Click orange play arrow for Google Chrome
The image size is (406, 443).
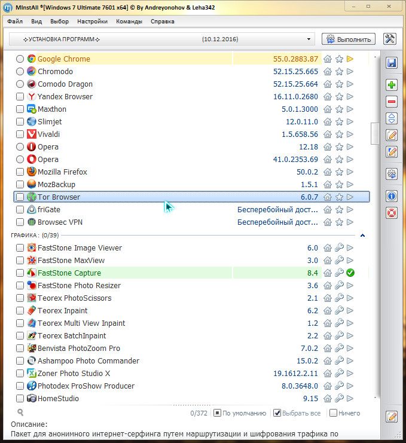[350, 59]
